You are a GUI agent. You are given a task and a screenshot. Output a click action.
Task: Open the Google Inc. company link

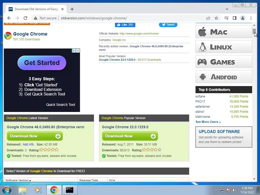119,40
